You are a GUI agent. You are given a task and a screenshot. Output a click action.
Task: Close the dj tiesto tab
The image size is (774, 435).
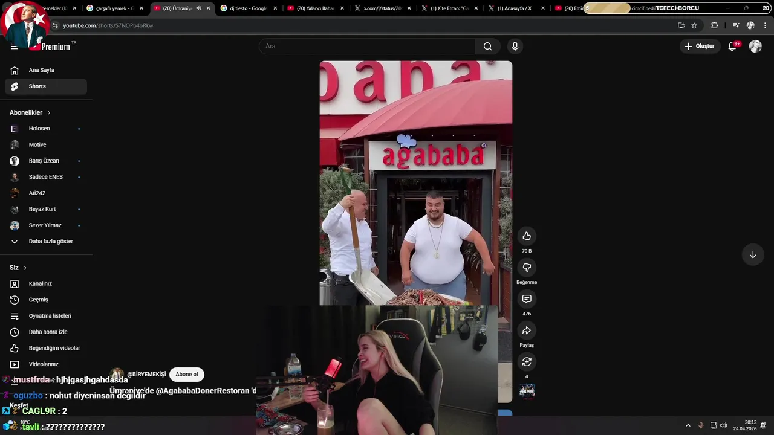pos(275,8)
